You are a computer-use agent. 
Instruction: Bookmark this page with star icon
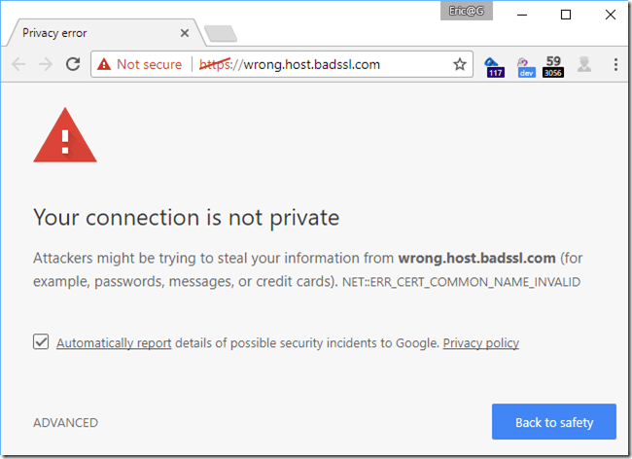[460, 64]
